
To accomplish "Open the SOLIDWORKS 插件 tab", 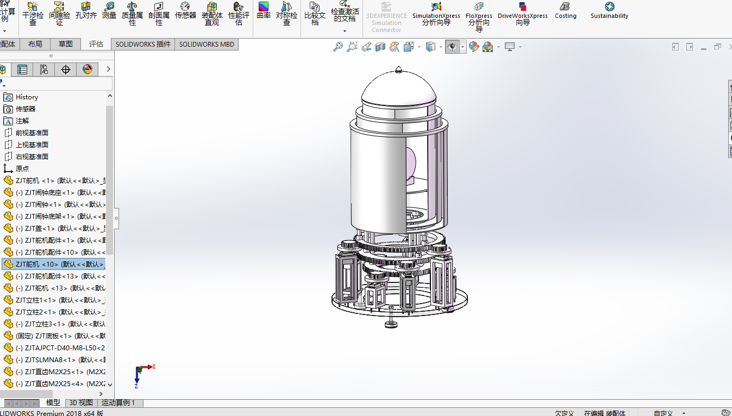I will point(143,44).
